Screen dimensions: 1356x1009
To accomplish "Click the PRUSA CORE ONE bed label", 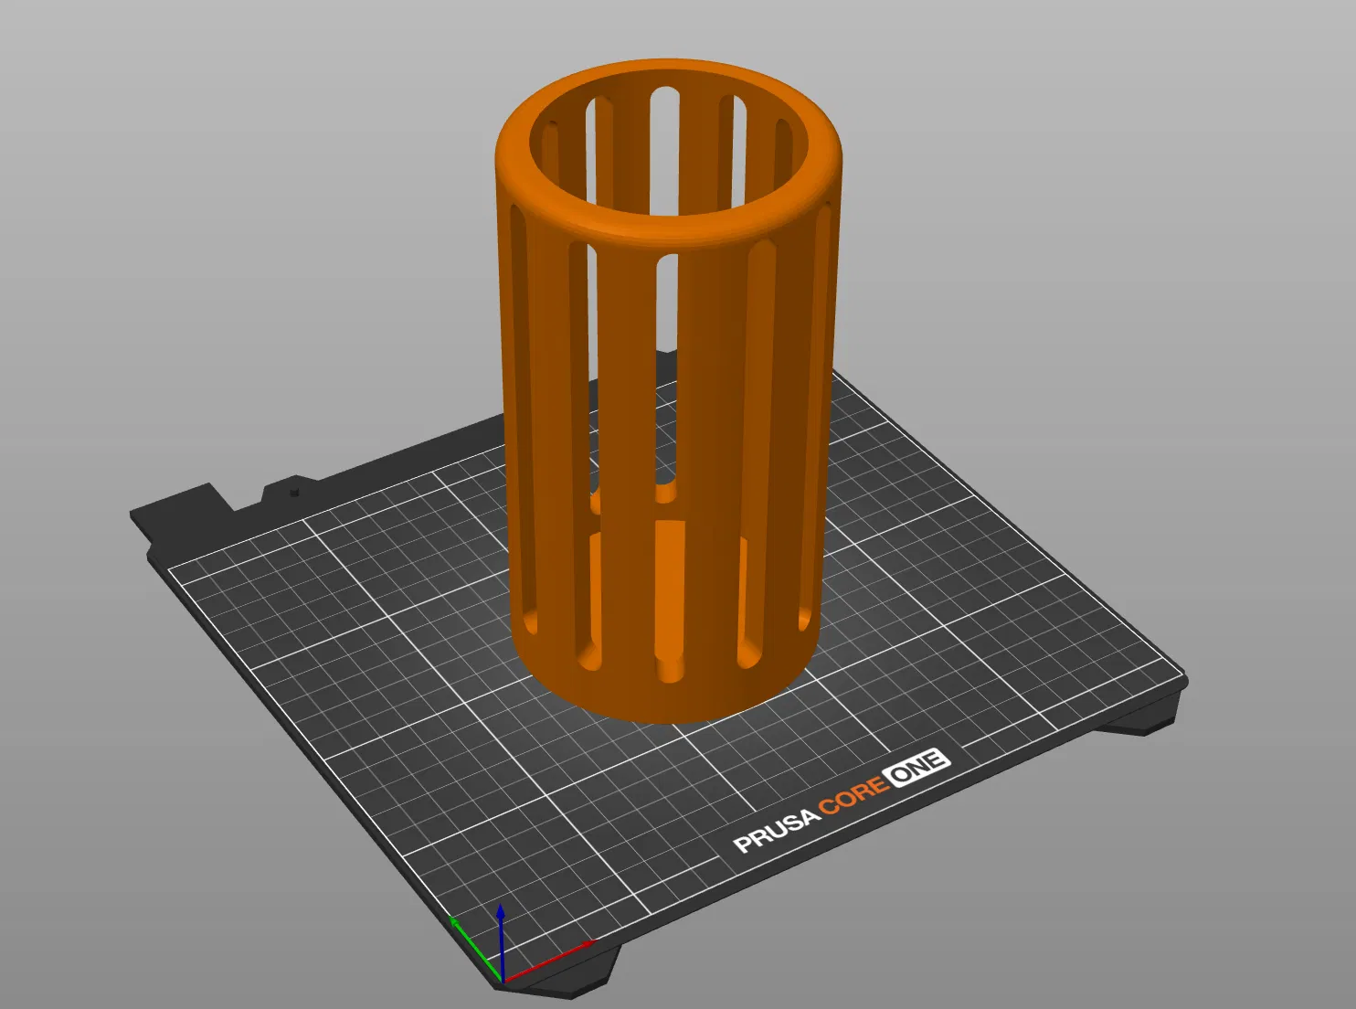I will coord(842,801).
